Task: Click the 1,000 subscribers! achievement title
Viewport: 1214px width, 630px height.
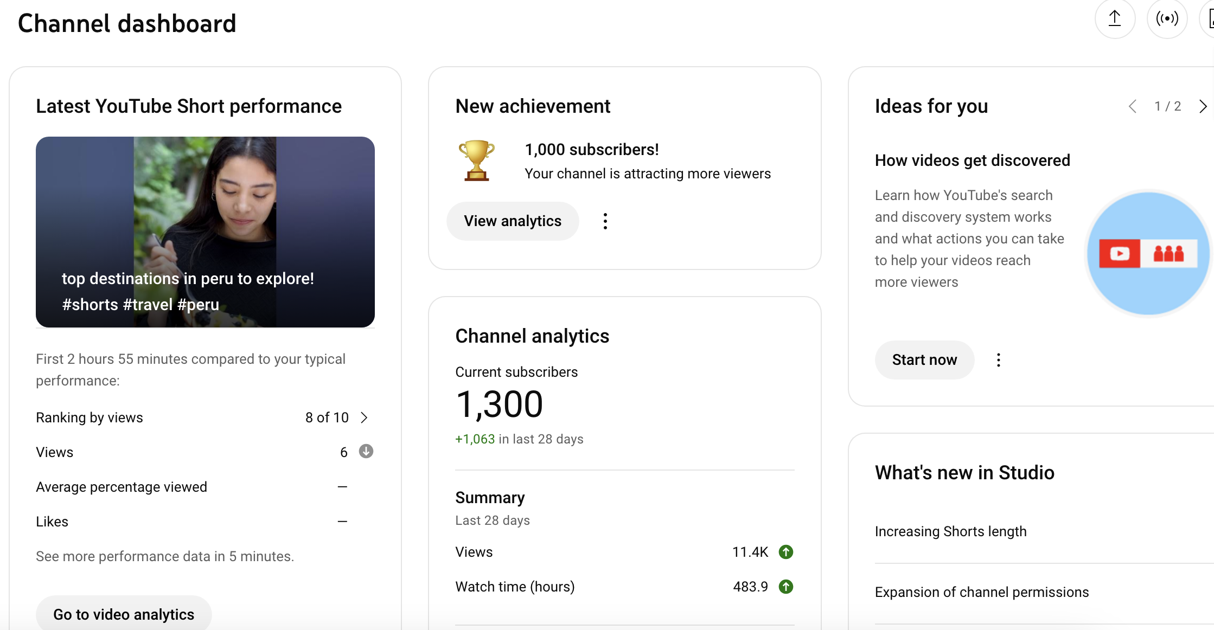Action: coord(592,150)
